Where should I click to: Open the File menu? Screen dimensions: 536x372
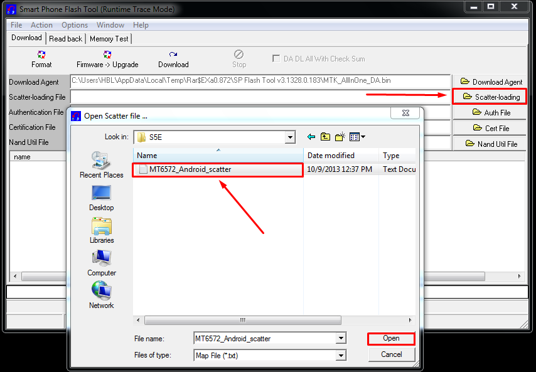click(16, 25)
